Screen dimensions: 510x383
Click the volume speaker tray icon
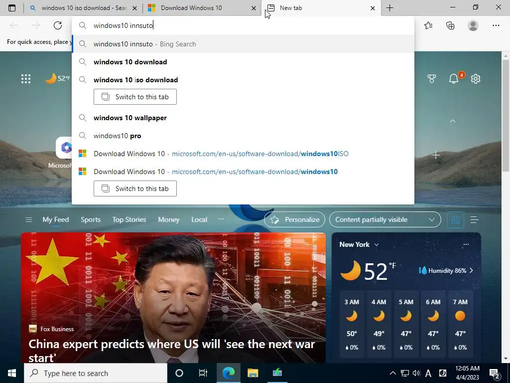tap(416, 373)
